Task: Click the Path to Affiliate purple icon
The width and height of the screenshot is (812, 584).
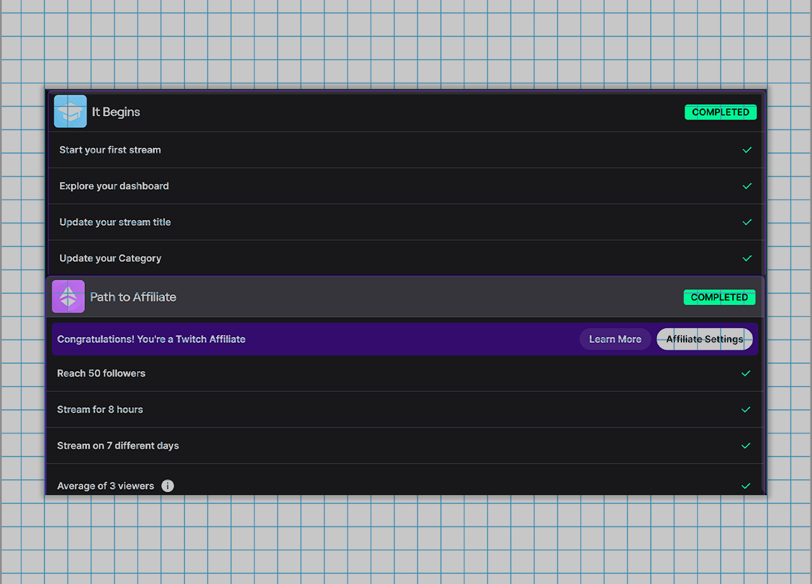Action: tap(69, 296)
